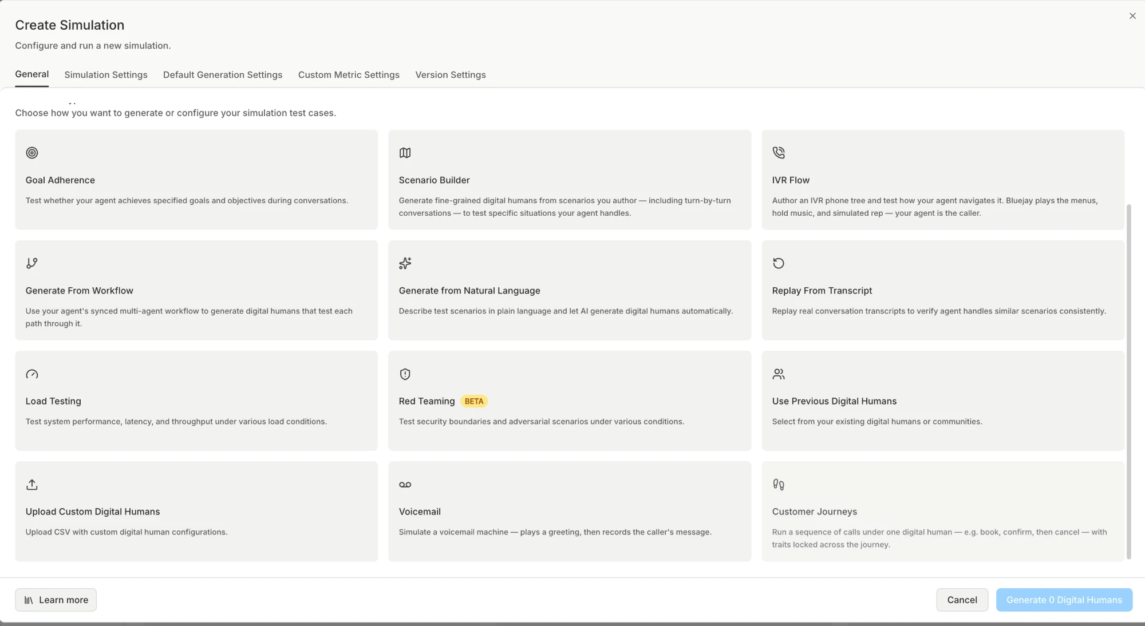The width and height of the screenshot is (1145, 626).
Task: Select the Load Testing title
Action: pos(53,401)
